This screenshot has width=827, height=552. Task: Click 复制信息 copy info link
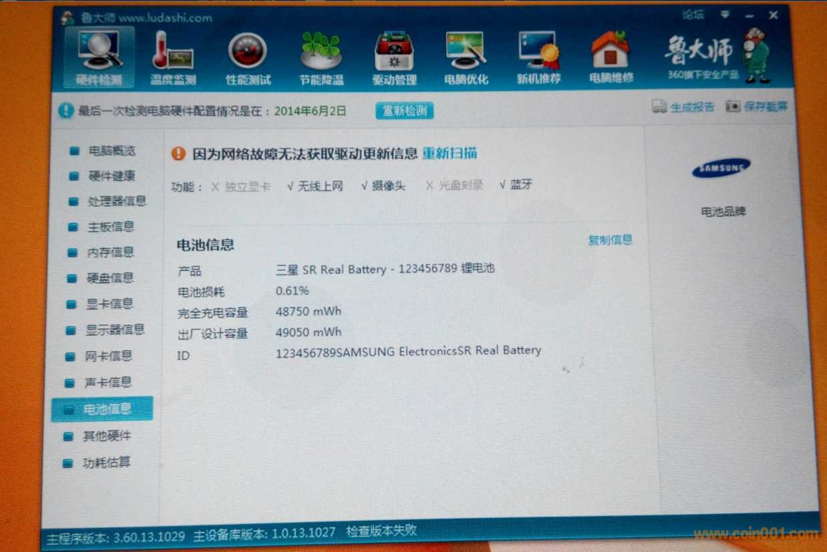610,240
